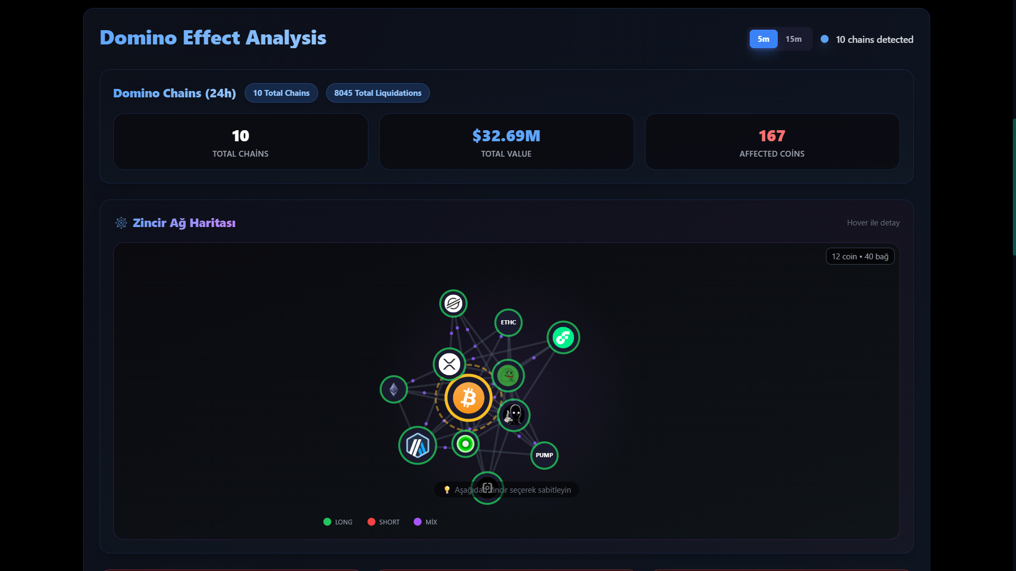Open the $32.69M Total Value card
Screen dimensions: 1016x571
(x=506, y=142)
